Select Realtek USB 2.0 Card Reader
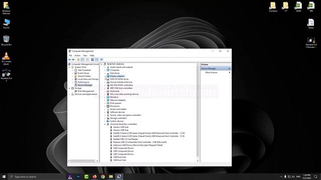 coord(126,139)
